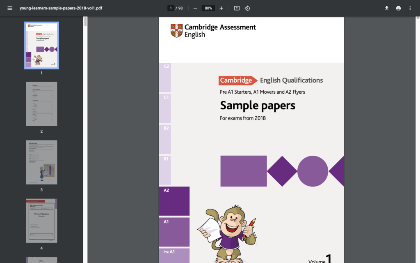The image size is (420, 263).
Task: Edit the current page number field
Action: coord(171,8)
